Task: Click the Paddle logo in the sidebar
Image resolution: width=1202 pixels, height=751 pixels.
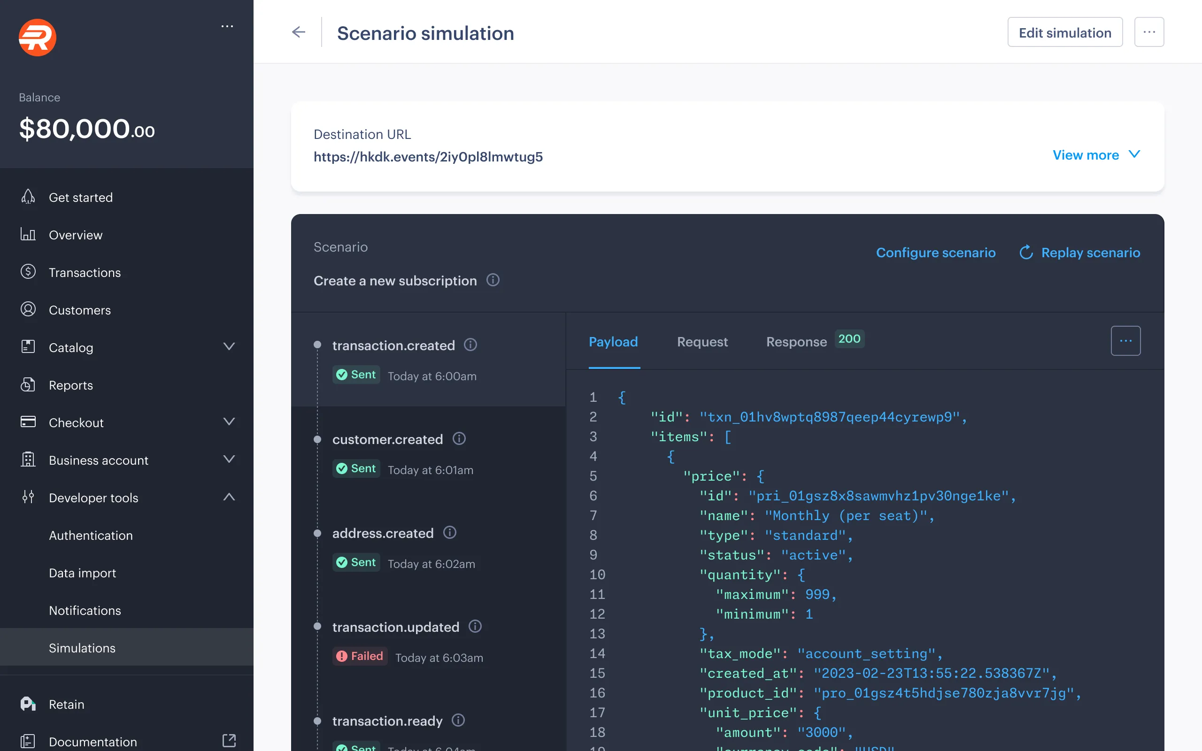Action: click(x=37, y=37)
